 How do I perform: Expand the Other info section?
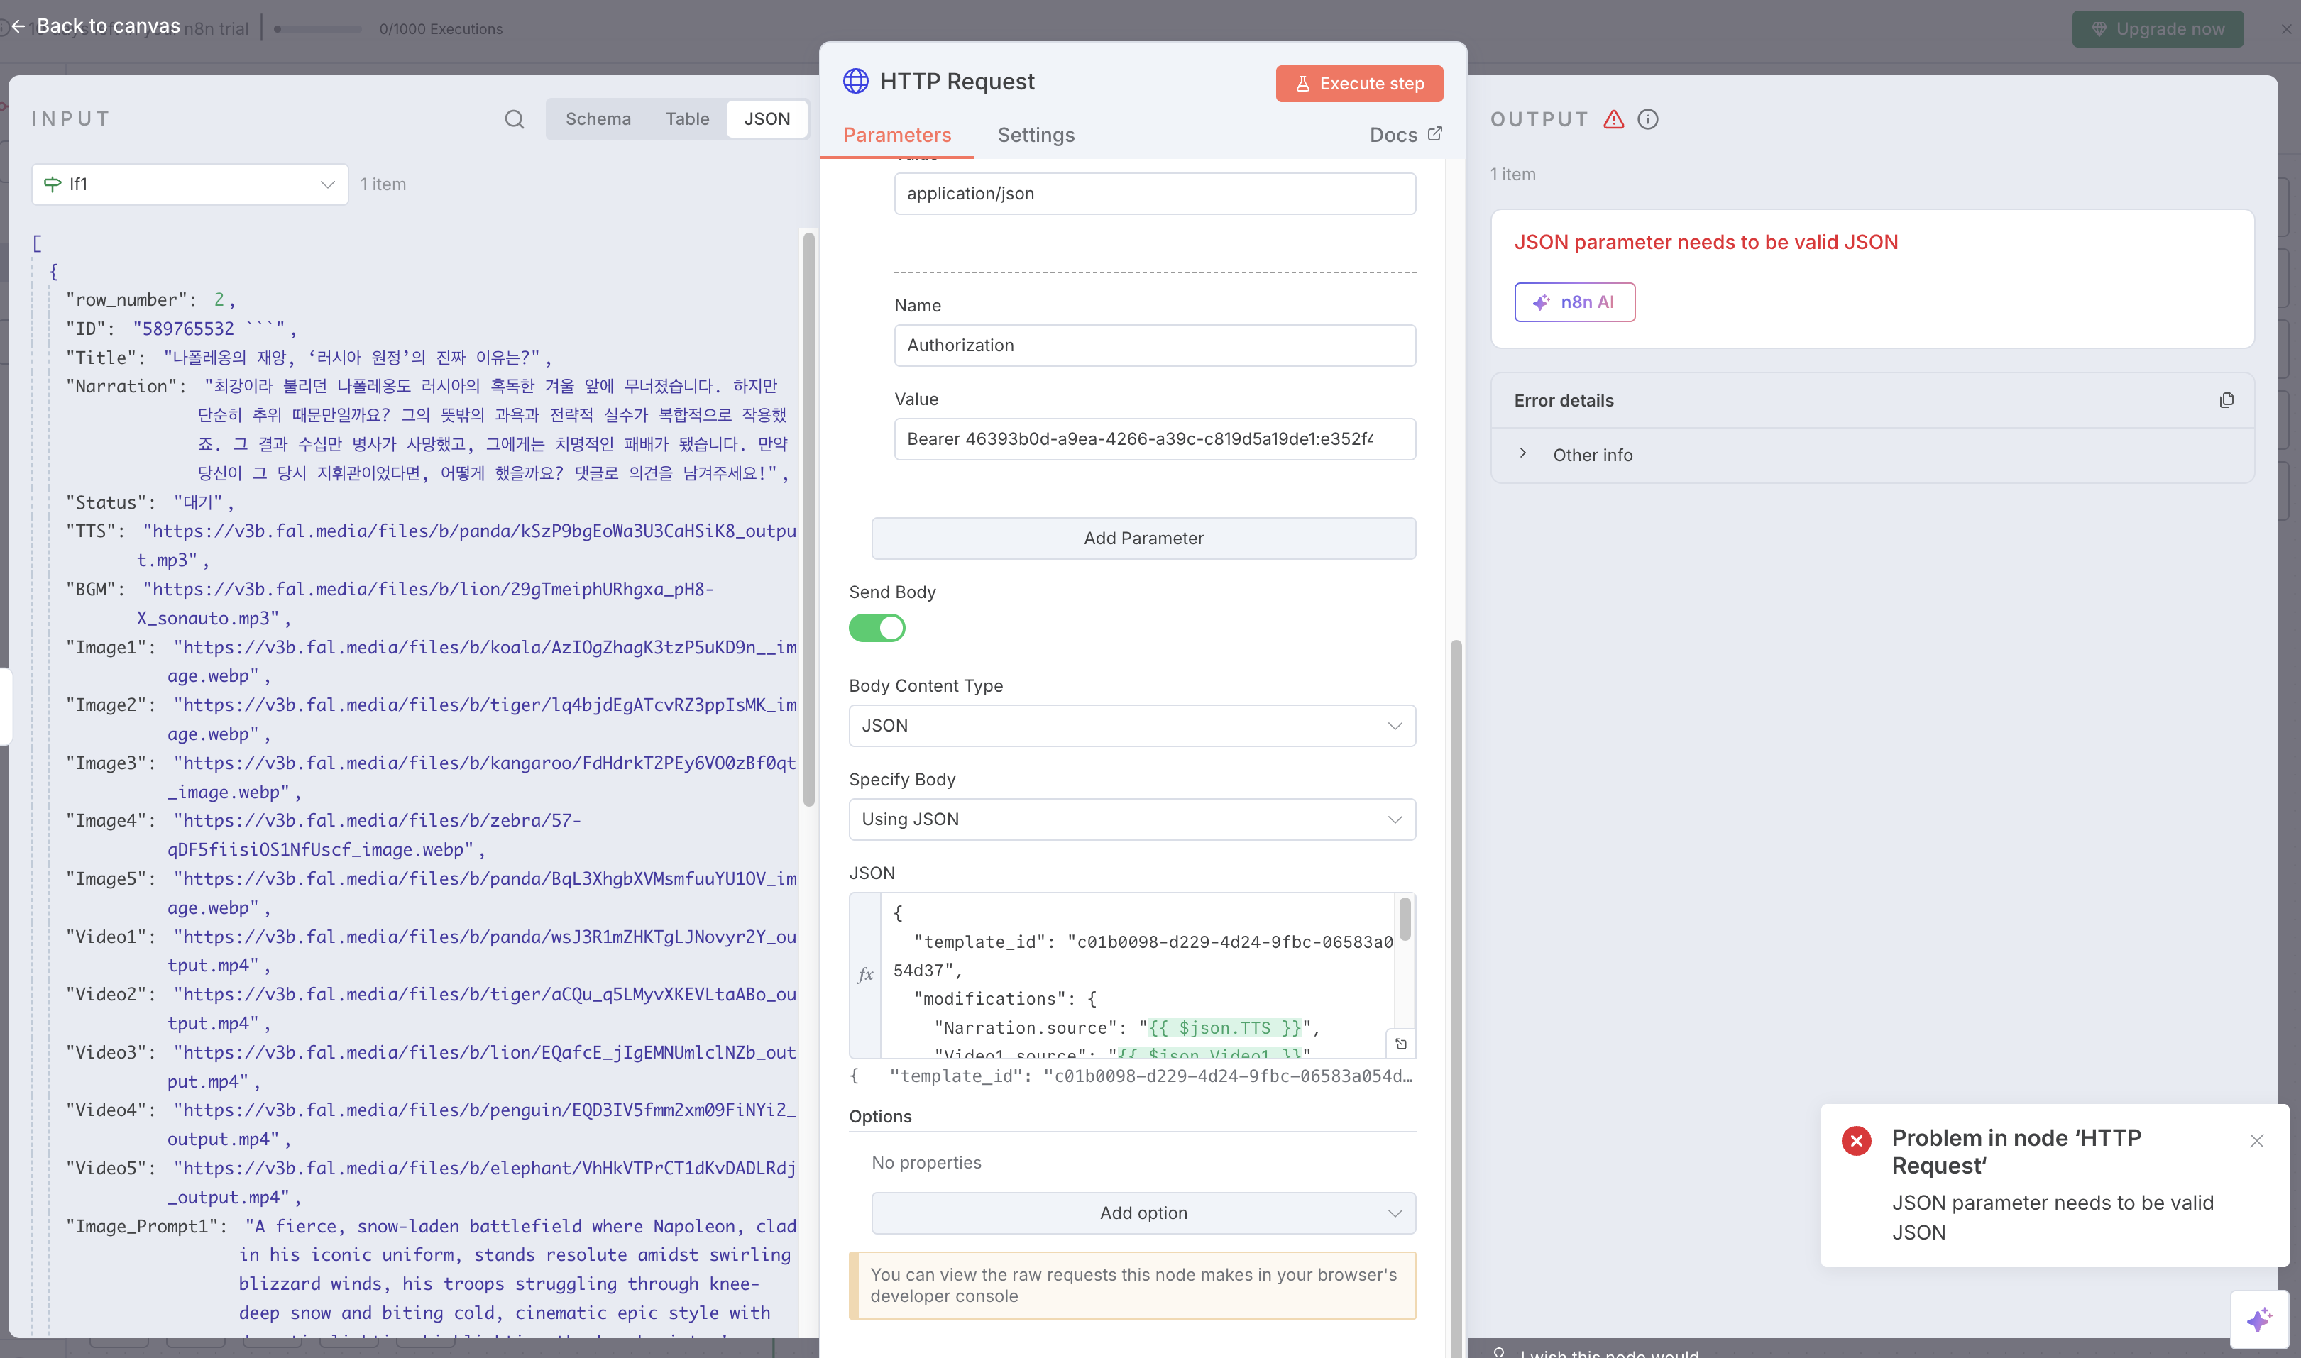coord(1523,454)
